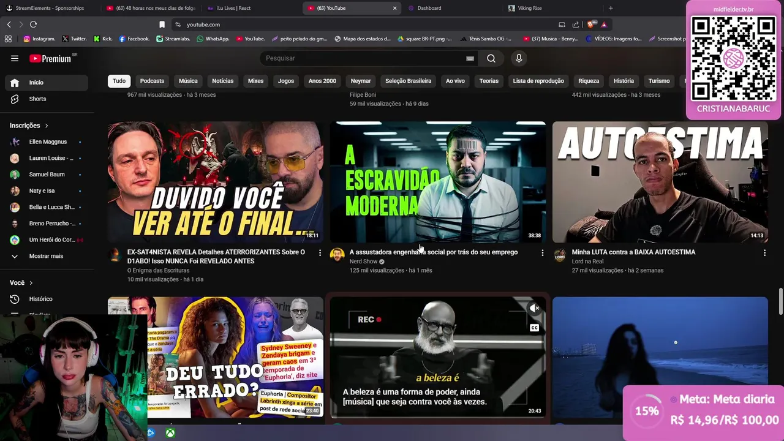Open Ellen Magnnus subscription channel
The width and height of the screenshot is (784, 441).
pos(47,141)
